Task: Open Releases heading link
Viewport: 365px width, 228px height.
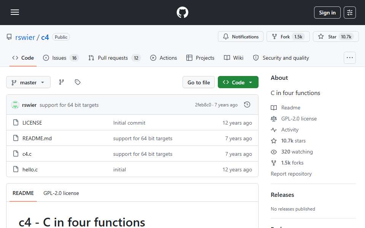Action: (282, 195)
